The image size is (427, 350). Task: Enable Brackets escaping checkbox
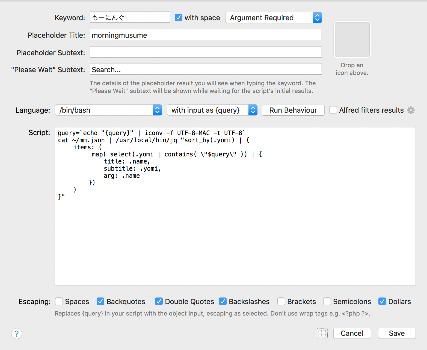tap(281, 301)
